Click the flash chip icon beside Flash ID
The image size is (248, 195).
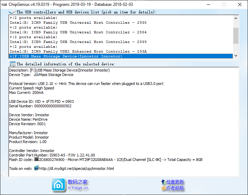pos(36,159)
